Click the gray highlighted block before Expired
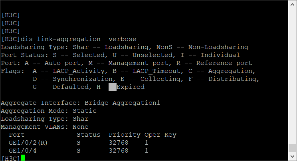 click(x=113, y=87)
